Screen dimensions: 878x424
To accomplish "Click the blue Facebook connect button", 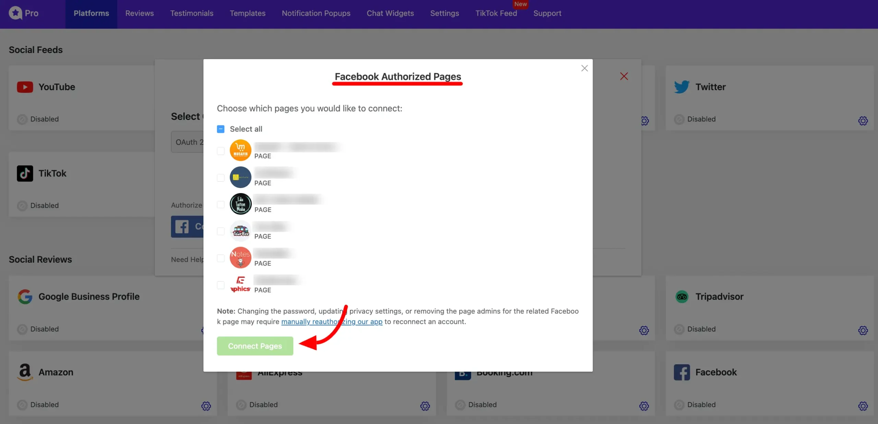I will 187,226.
